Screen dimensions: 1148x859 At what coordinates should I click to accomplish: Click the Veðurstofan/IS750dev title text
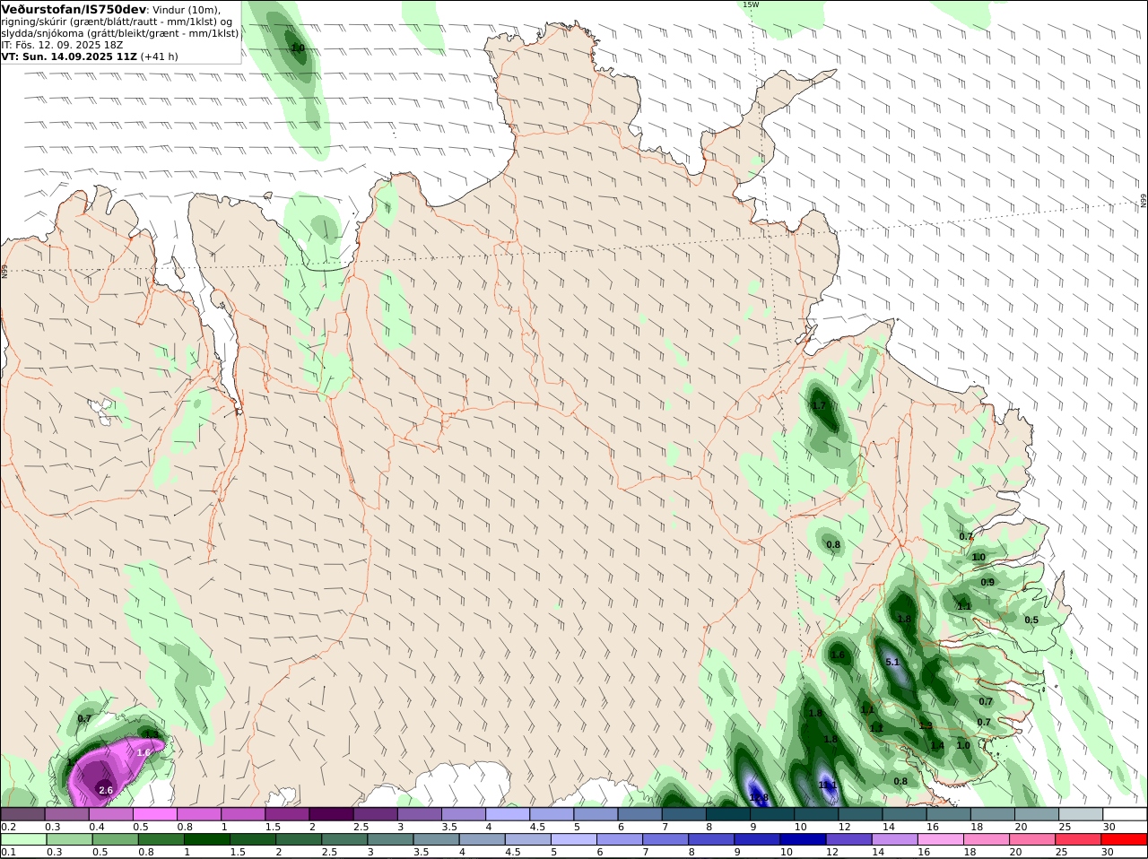click(74, 9)
